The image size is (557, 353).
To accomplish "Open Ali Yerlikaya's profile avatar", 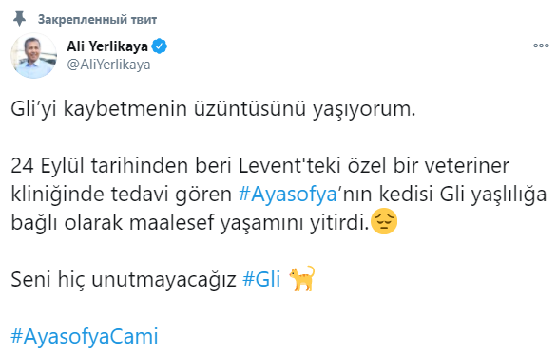I will 34,55.
